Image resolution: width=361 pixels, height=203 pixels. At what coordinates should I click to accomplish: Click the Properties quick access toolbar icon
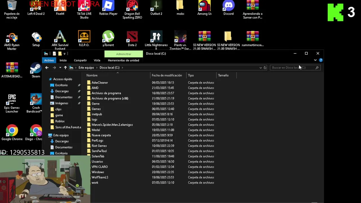(54, 54)
